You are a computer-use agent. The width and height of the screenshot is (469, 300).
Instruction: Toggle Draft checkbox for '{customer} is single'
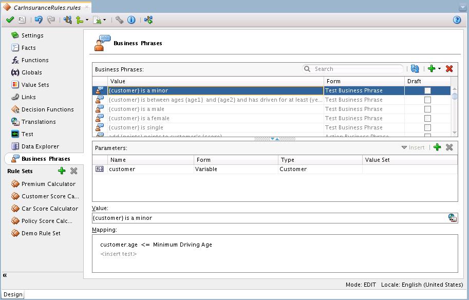[x=428, y=128]
